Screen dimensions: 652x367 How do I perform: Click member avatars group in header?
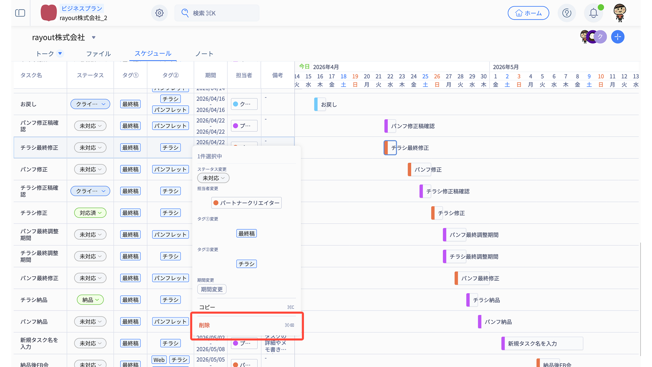click(x=593, y=37)
